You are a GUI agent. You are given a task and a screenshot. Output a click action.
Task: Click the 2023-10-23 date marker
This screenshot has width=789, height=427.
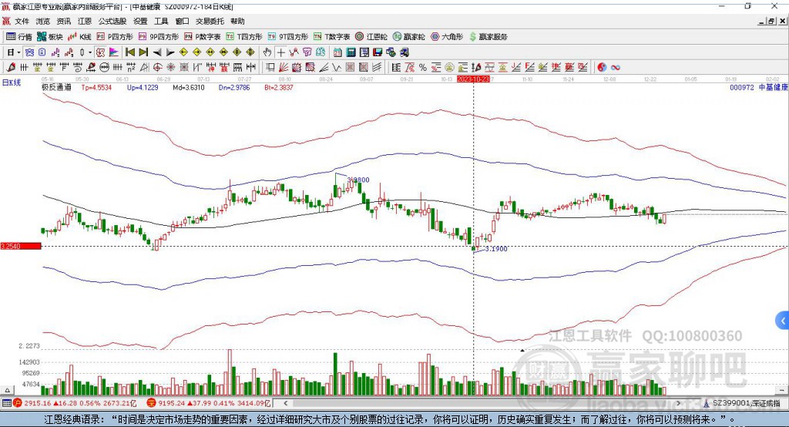pos(473,79)
